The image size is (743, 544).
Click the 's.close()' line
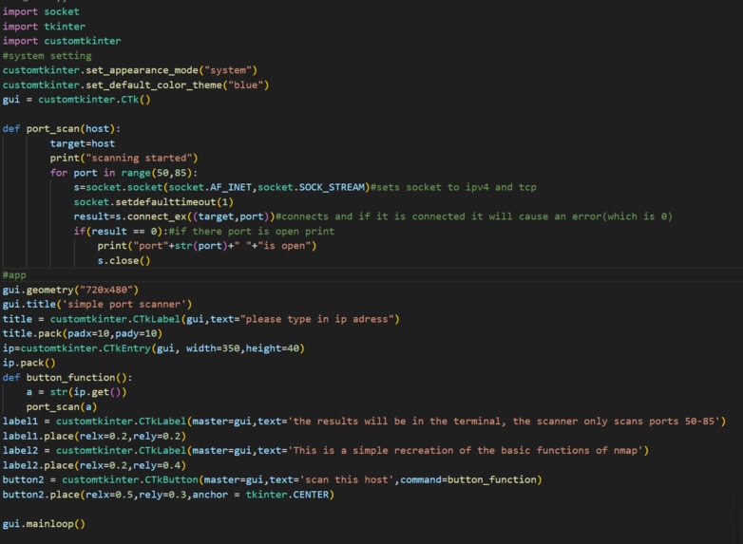coord(124,261)
